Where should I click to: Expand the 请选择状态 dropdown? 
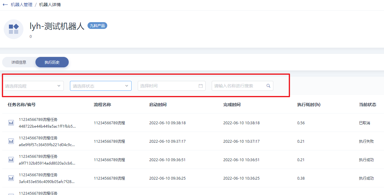click(x=101, y=86)
